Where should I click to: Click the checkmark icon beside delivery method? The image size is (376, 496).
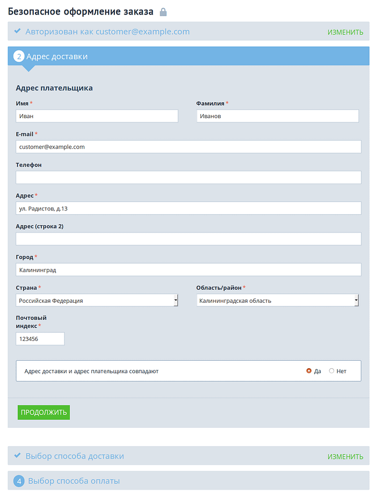[x=17, y=456]
